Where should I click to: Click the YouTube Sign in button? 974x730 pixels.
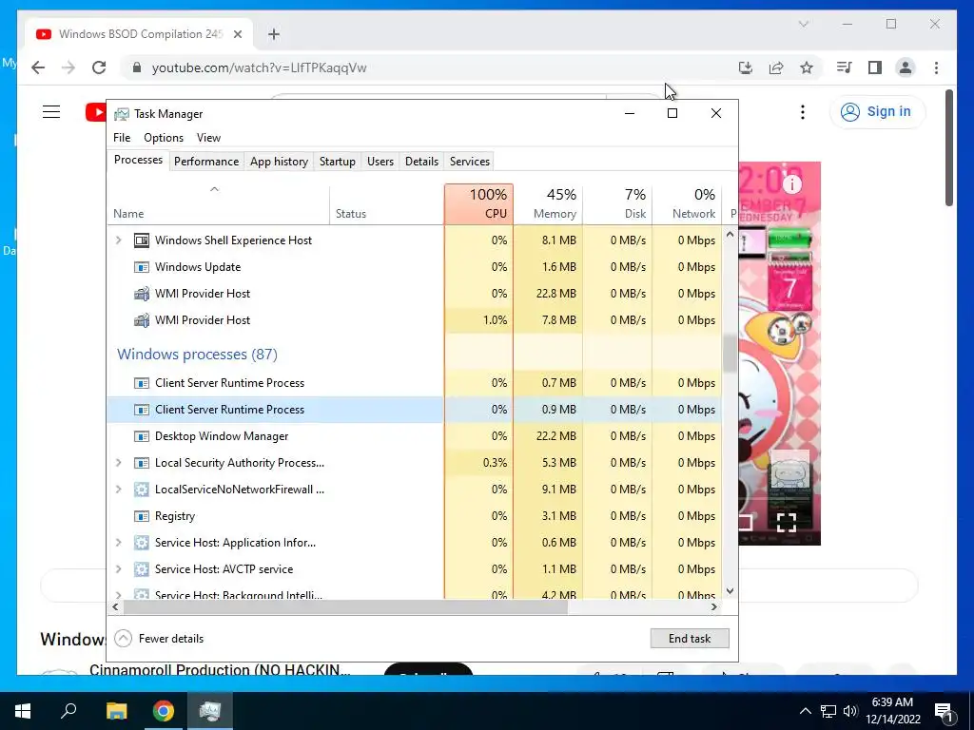[x=876, y=112]
